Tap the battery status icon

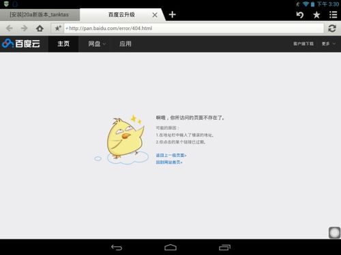pyautogui.click(x=313, y=4)
